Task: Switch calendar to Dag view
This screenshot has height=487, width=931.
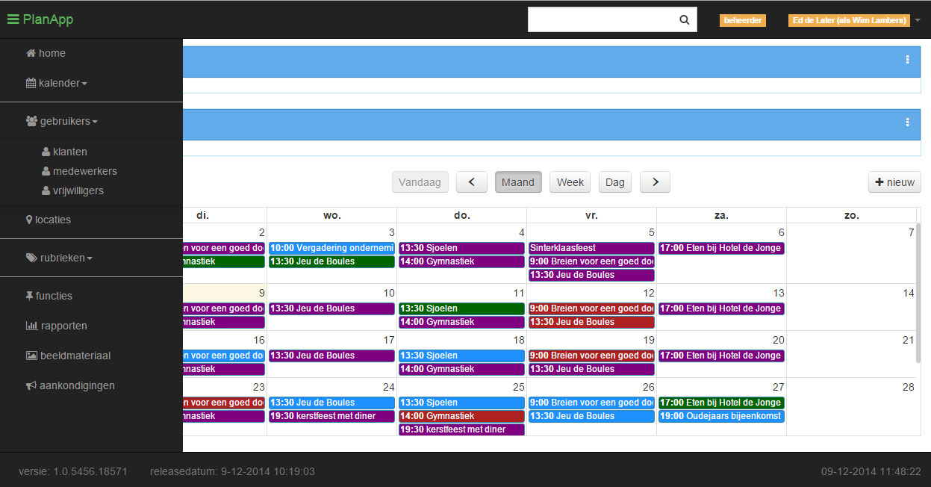Action: (x=614, y=182)
